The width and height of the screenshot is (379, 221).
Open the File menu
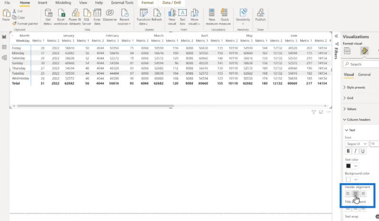[x=7, y=3]
